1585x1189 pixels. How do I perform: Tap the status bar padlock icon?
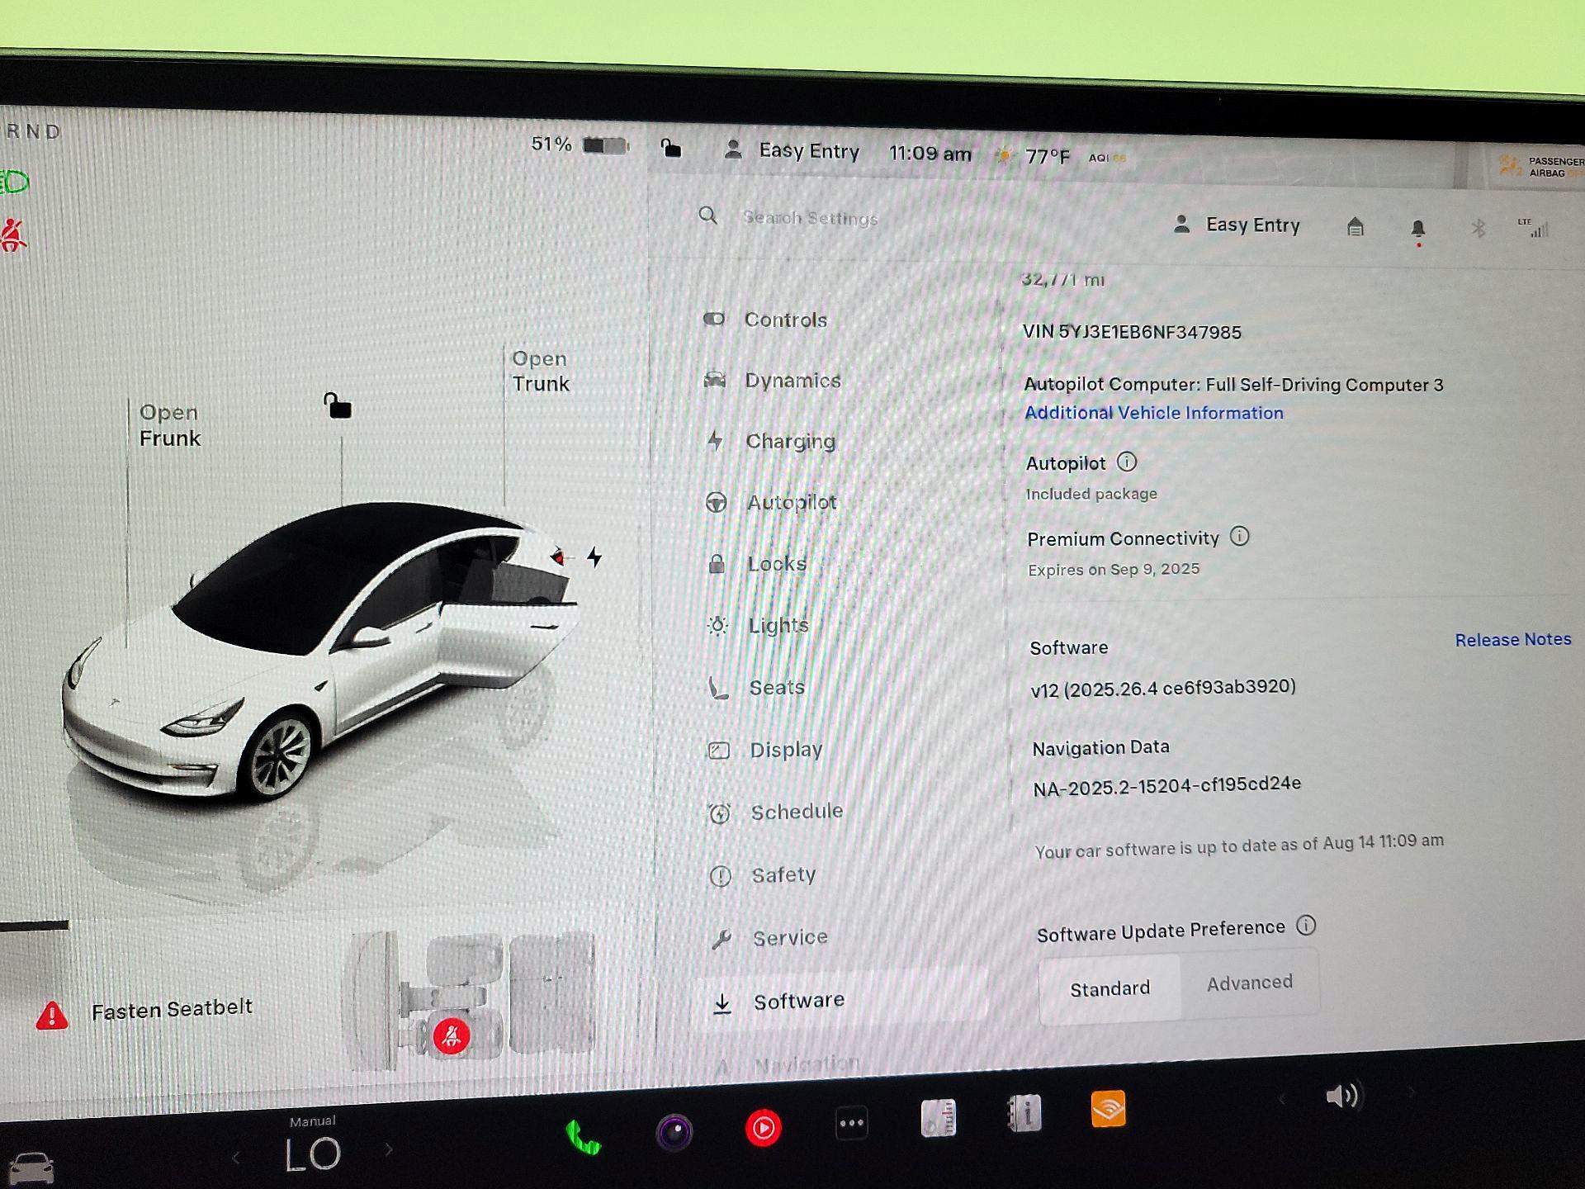671,148
